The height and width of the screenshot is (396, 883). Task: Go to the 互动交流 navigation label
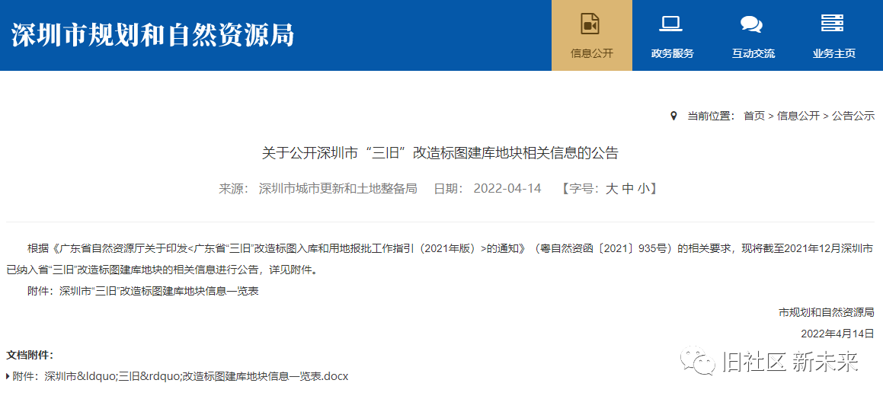point(753,53)
